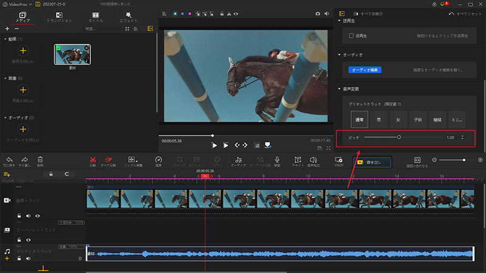The image size is (486, 273).
Task: Collapse the Audio (オーディオ) section in inspector
Action: (x=339, y=55)
